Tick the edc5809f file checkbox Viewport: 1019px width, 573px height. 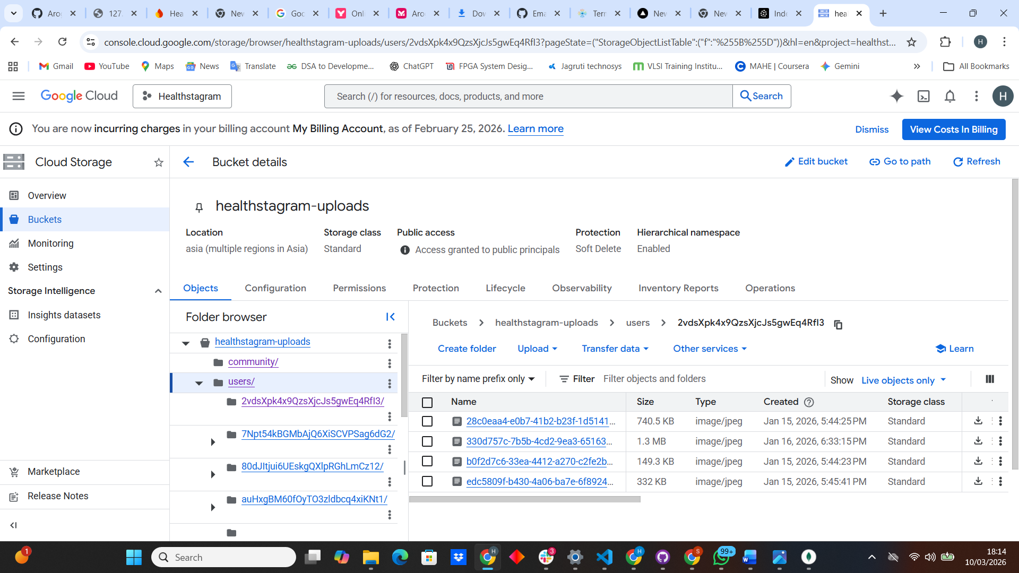427,482
